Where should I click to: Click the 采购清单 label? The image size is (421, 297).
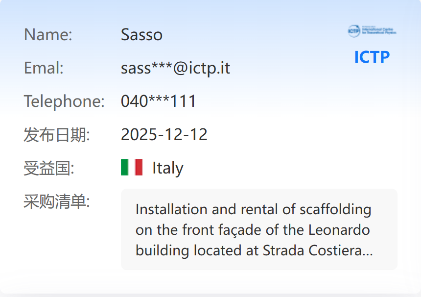coord(56,201)
